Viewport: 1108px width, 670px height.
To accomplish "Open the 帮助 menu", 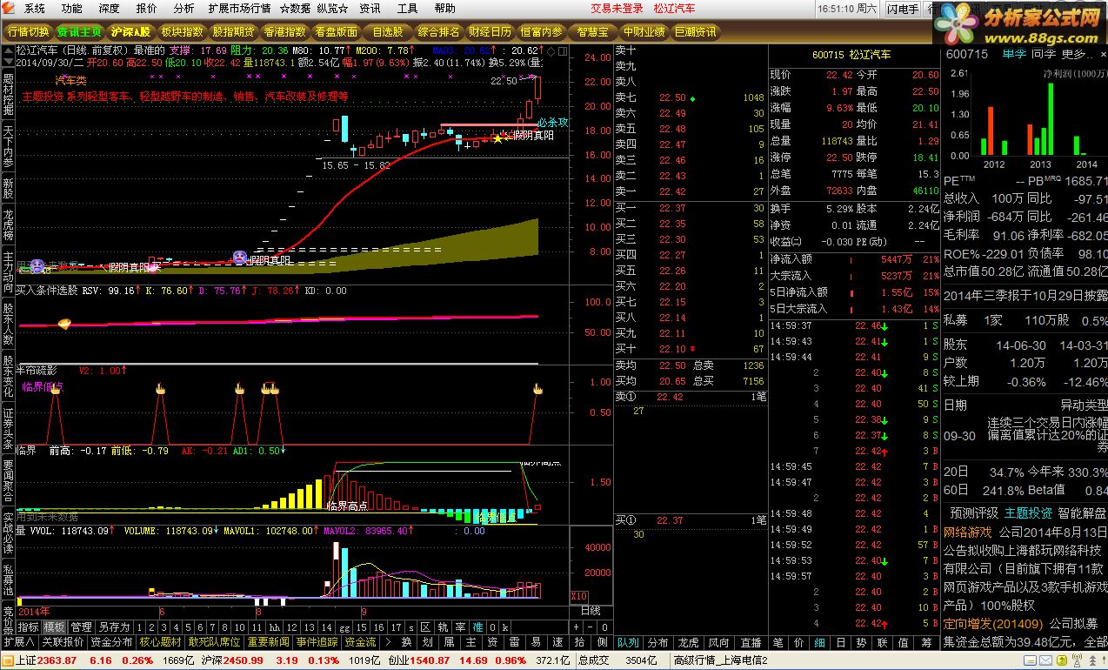I will pyautogui.click(x=444, y=9).
